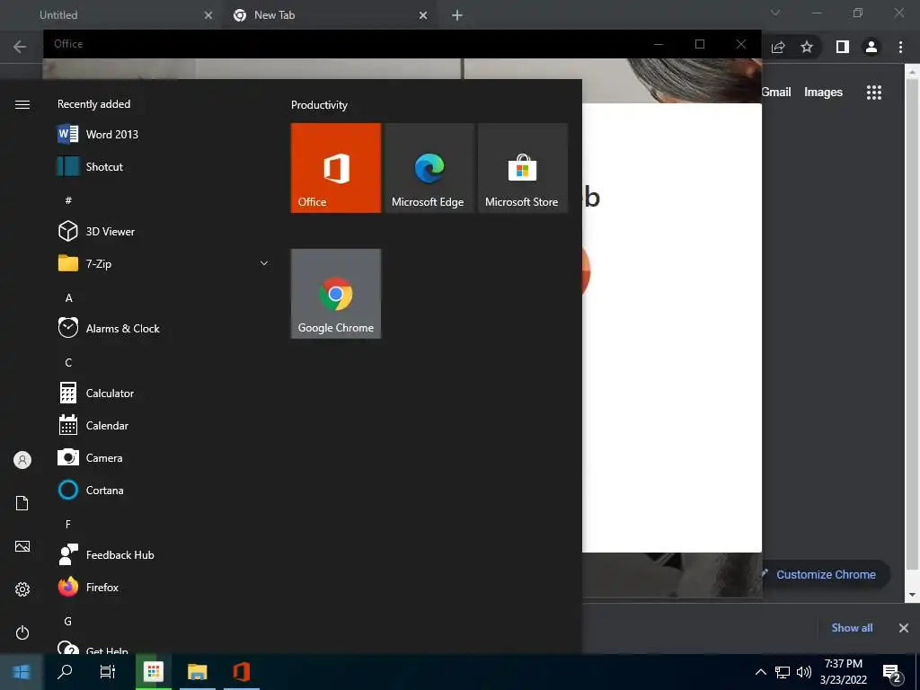Expand the Start menu hamburger button
This screenshot has width=920, height=690.
click(22, 104)
